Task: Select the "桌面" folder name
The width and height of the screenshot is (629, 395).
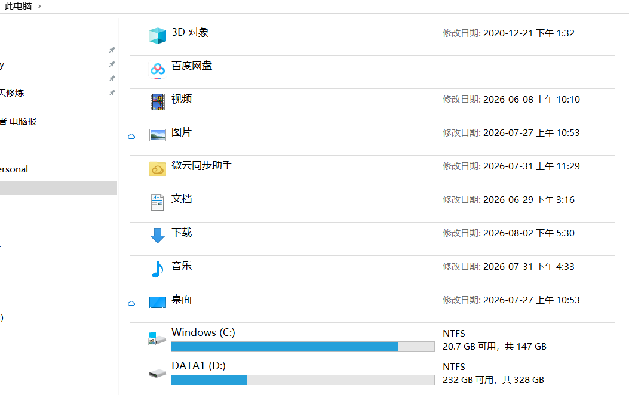Action: pos(182,300)
